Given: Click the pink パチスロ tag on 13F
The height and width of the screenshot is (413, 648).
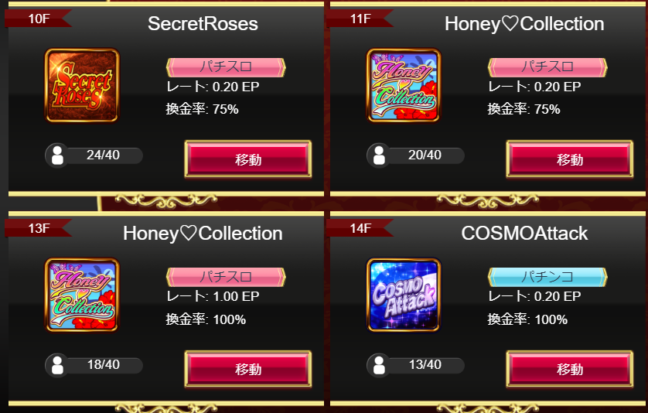Looking at the screenshot, I should (x=226, y=277).
